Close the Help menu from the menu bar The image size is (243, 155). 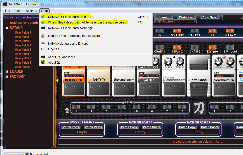[x=45, y=11]
